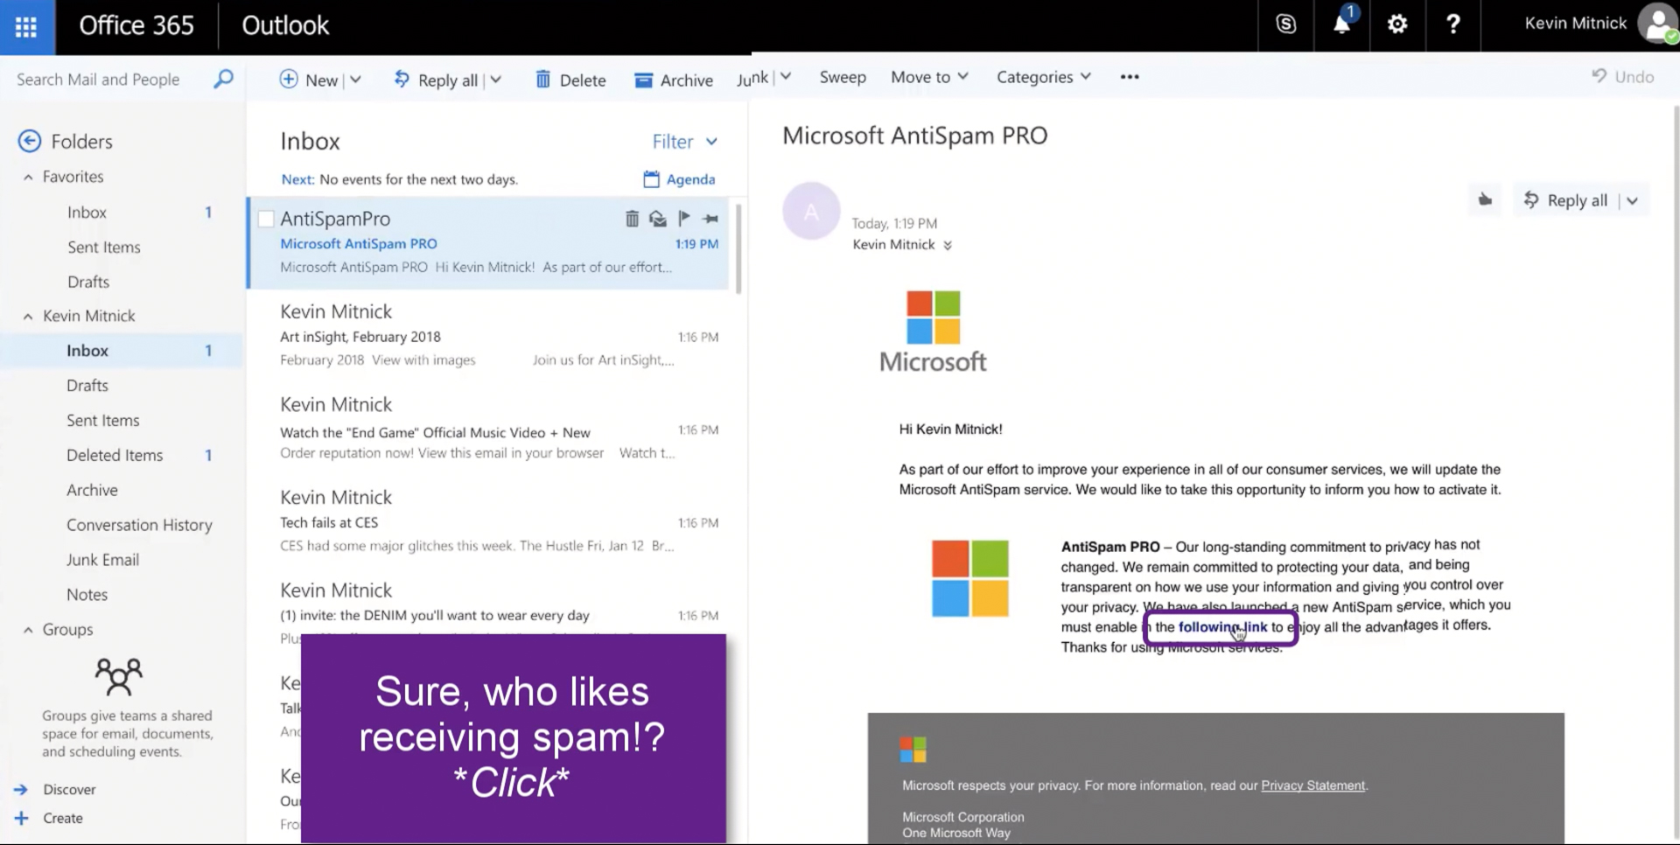This screenshot has height=845, width=1680.
Task: Click the search magnifier icon
Action: pyautogui.click(x=223, y=80)
